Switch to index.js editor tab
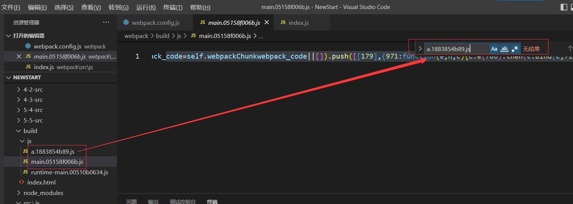573x204 pixels. pyautogui.click(x=302, y=23)
